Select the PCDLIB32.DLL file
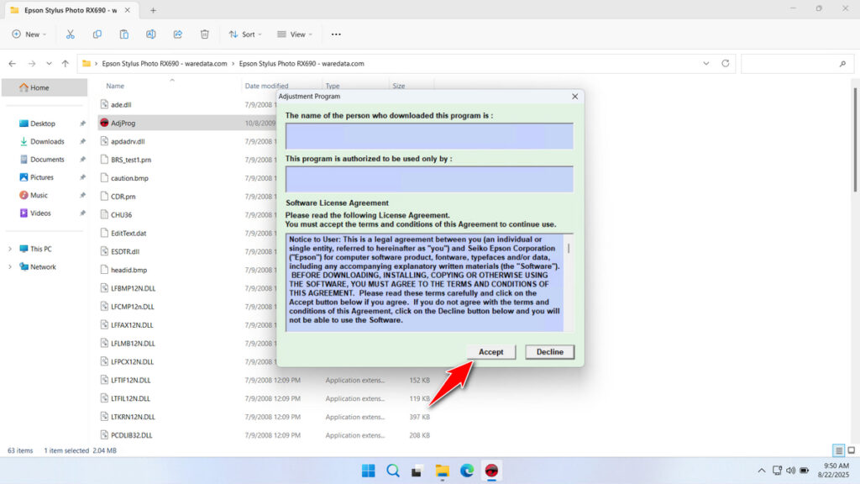 132,435
